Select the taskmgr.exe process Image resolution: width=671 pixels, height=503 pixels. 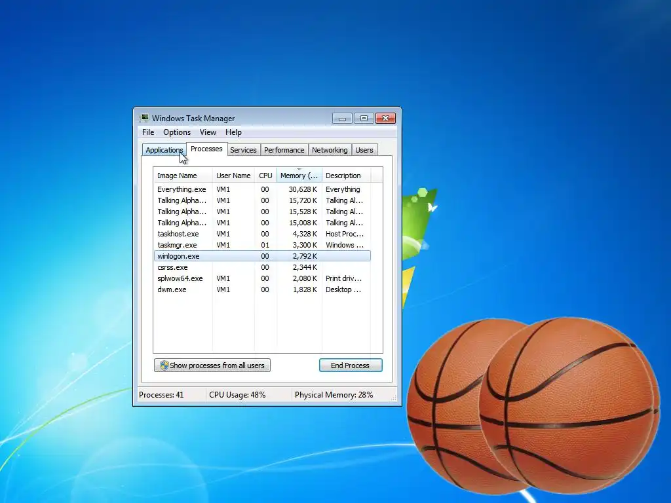tap(262, 245)
